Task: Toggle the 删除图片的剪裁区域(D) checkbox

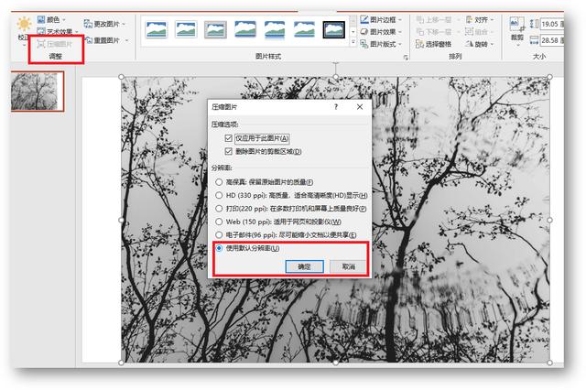Action: [229, 151]
